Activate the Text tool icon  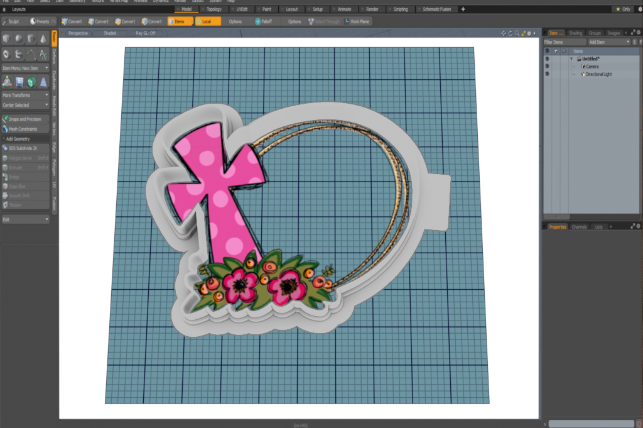(x=43, y=54)
